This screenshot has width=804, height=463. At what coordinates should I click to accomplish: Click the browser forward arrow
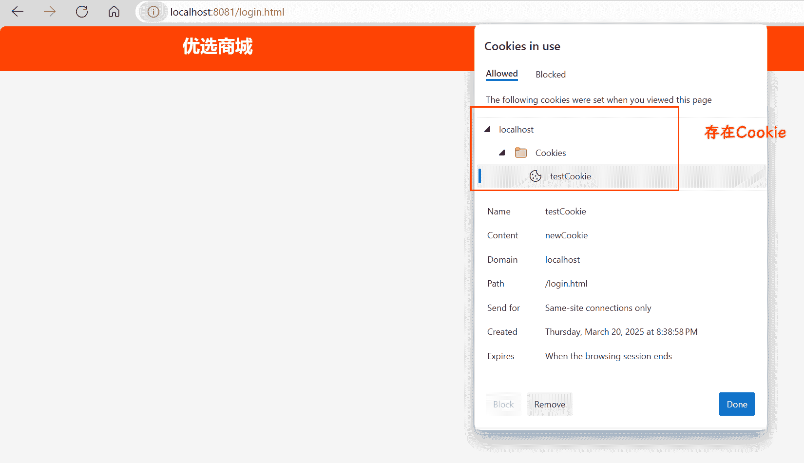(x=50, y=12)
